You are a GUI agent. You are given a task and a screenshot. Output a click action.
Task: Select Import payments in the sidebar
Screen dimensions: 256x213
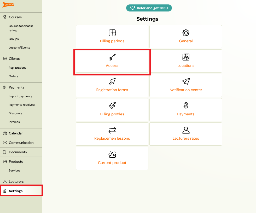coord(20,96)
